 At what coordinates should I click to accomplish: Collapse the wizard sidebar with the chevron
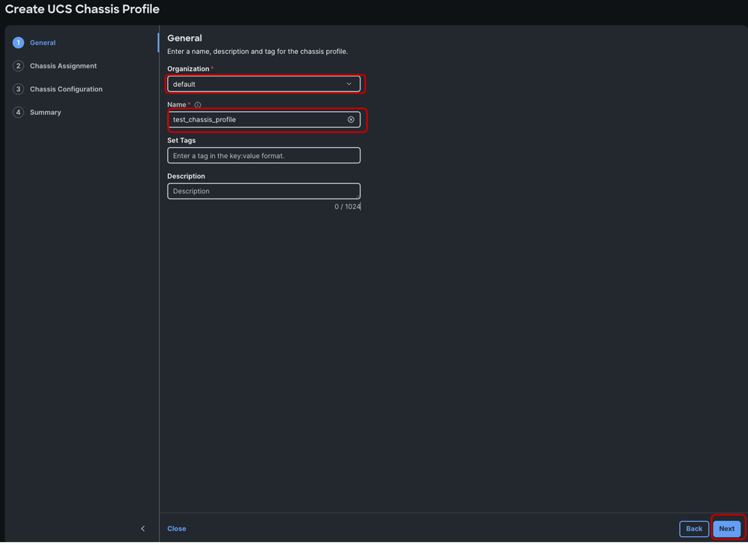(x=142, y=529)
